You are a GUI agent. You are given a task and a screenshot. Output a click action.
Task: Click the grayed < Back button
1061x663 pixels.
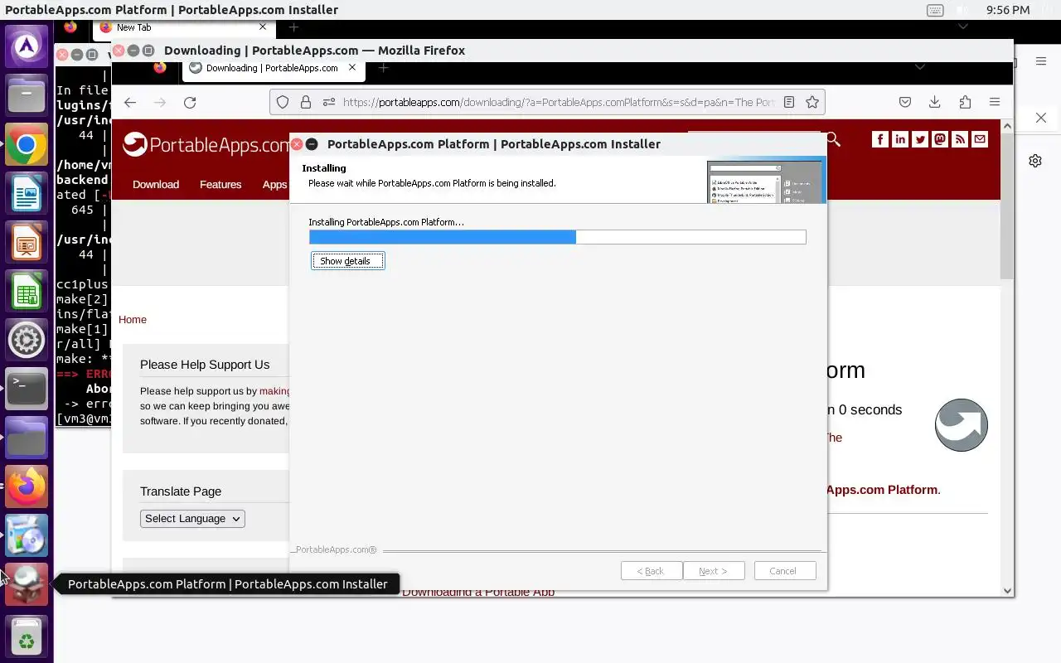[652, 571]
